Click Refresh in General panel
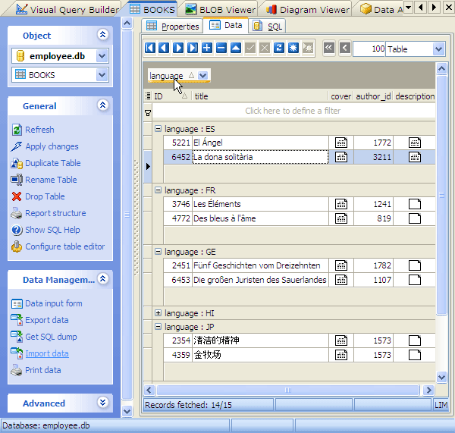Image resolution: width=455 pixels, height=433 pixels. pyautogui.click(x=39, y=130)
